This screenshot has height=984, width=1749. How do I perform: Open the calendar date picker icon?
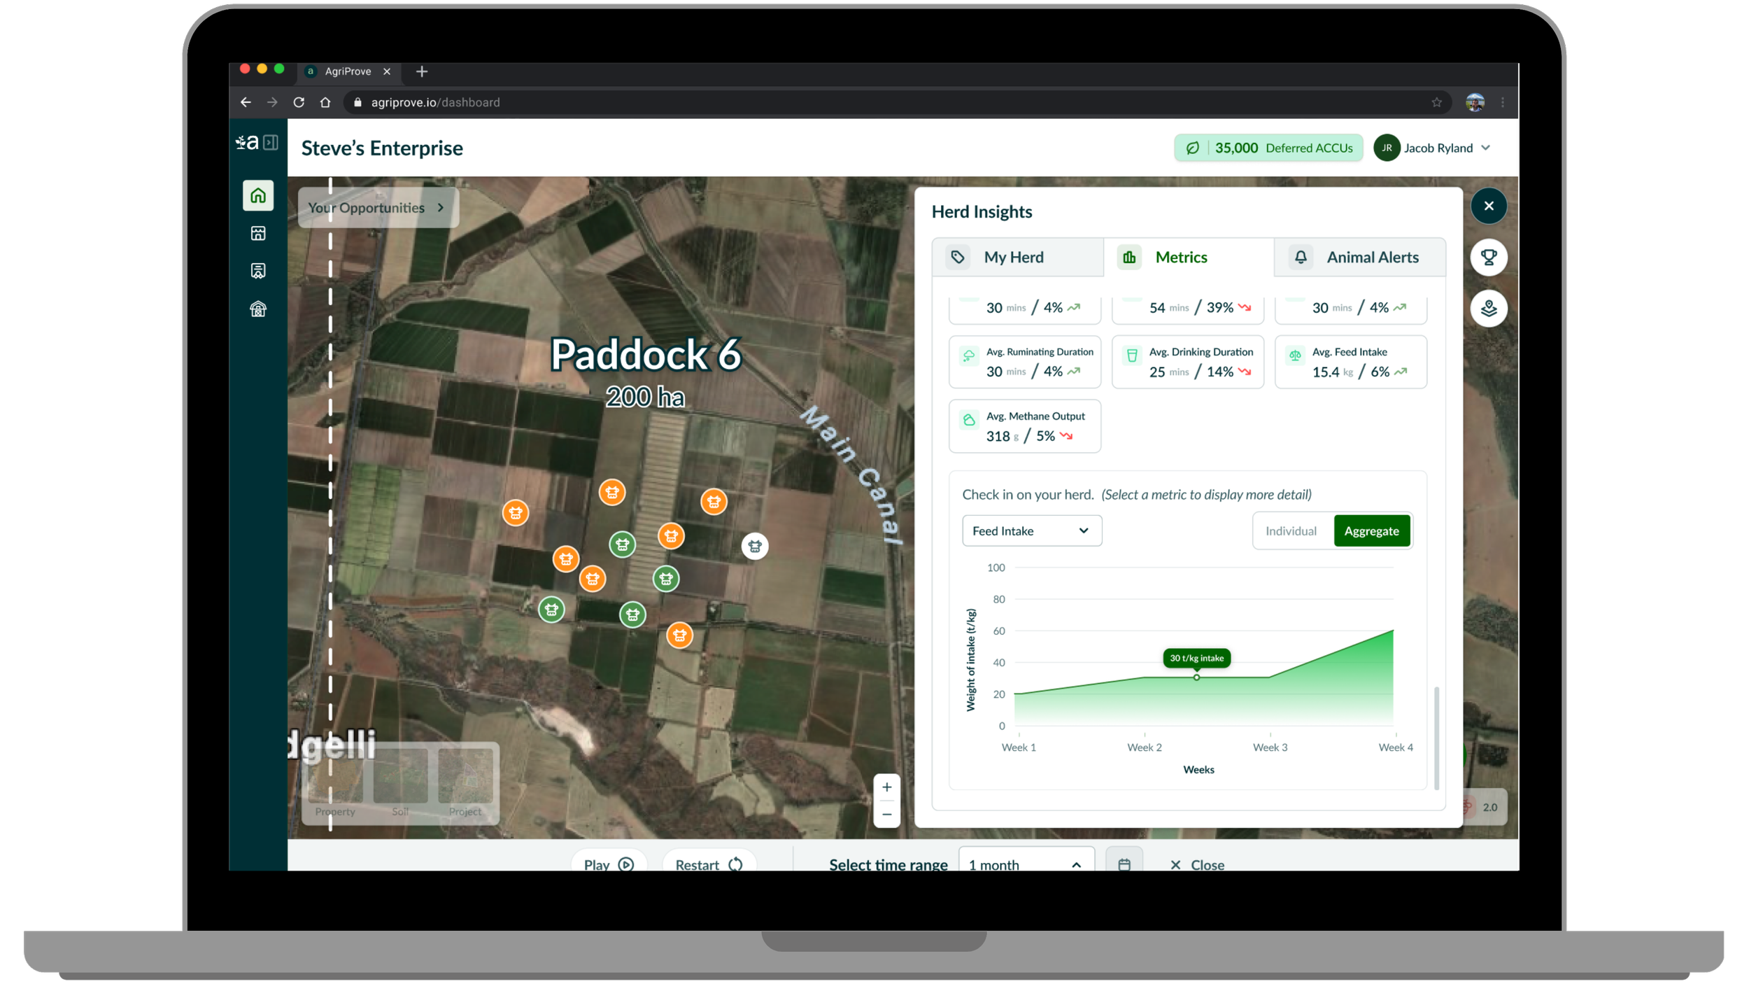(1124, 864)
